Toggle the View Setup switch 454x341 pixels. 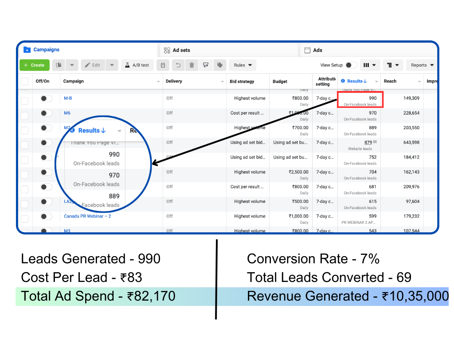click(351, 65)
